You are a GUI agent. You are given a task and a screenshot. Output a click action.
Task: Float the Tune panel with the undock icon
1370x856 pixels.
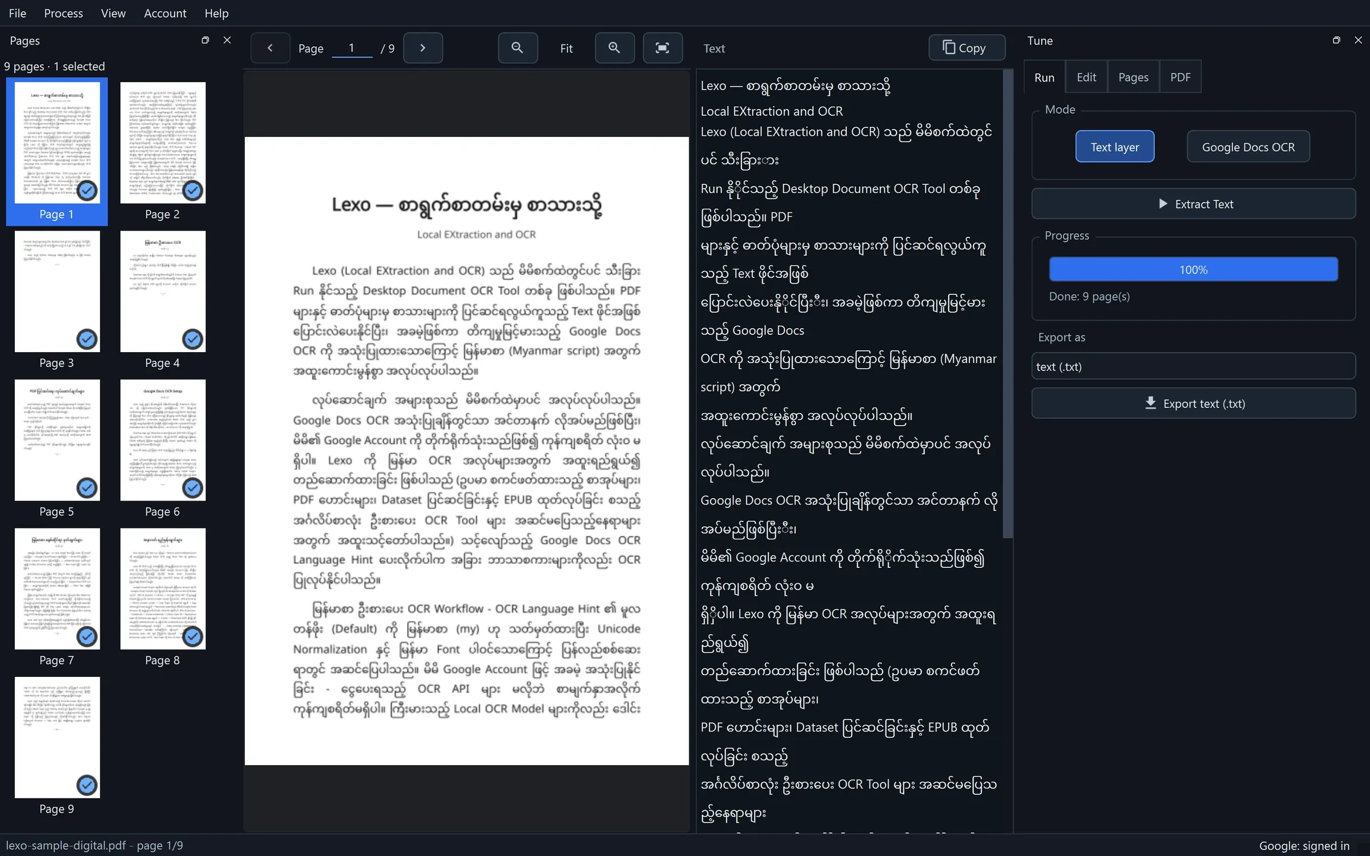click(x=1336, y=40)
